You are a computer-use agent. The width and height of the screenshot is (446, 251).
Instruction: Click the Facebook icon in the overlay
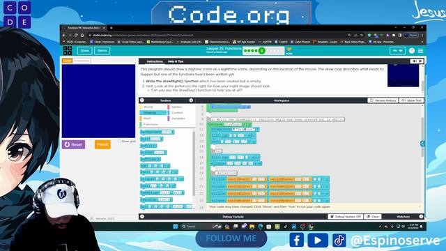[x=297, y=240]
